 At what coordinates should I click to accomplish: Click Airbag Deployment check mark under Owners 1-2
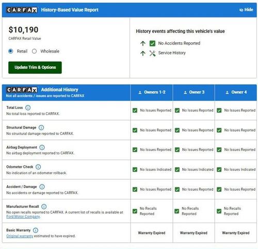tap(135, 150)
